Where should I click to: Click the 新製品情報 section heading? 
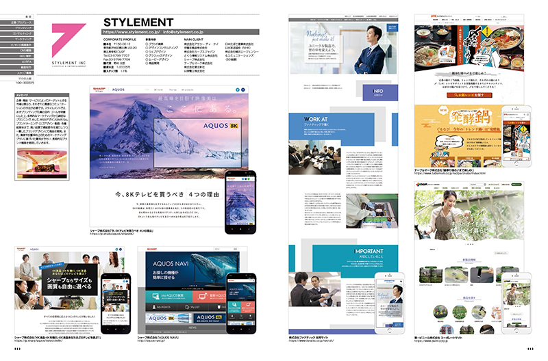pos(469,260)
